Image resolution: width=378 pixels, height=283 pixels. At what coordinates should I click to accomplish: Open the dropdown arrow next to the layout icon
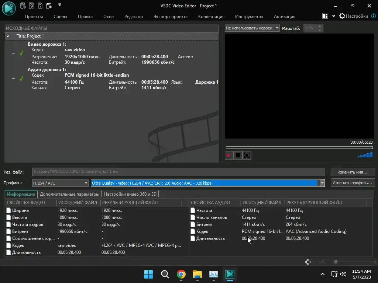coord(334,16)
